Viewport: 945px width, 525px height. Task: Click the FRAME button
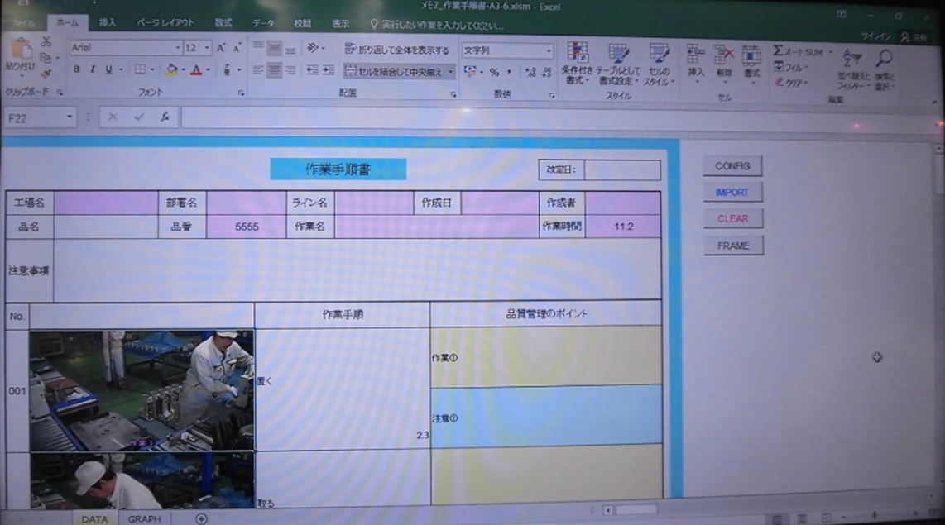tap(733, 246)
